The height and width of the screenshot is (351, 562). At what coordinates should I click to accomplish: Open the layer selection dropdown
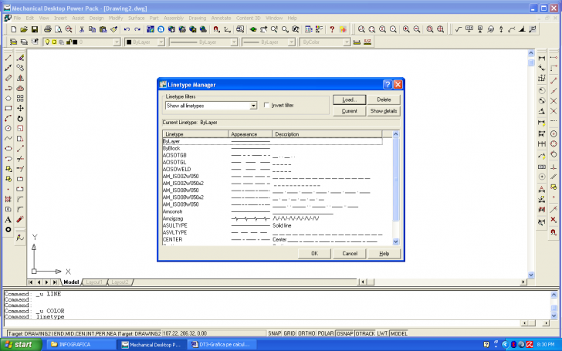(117, 42)
